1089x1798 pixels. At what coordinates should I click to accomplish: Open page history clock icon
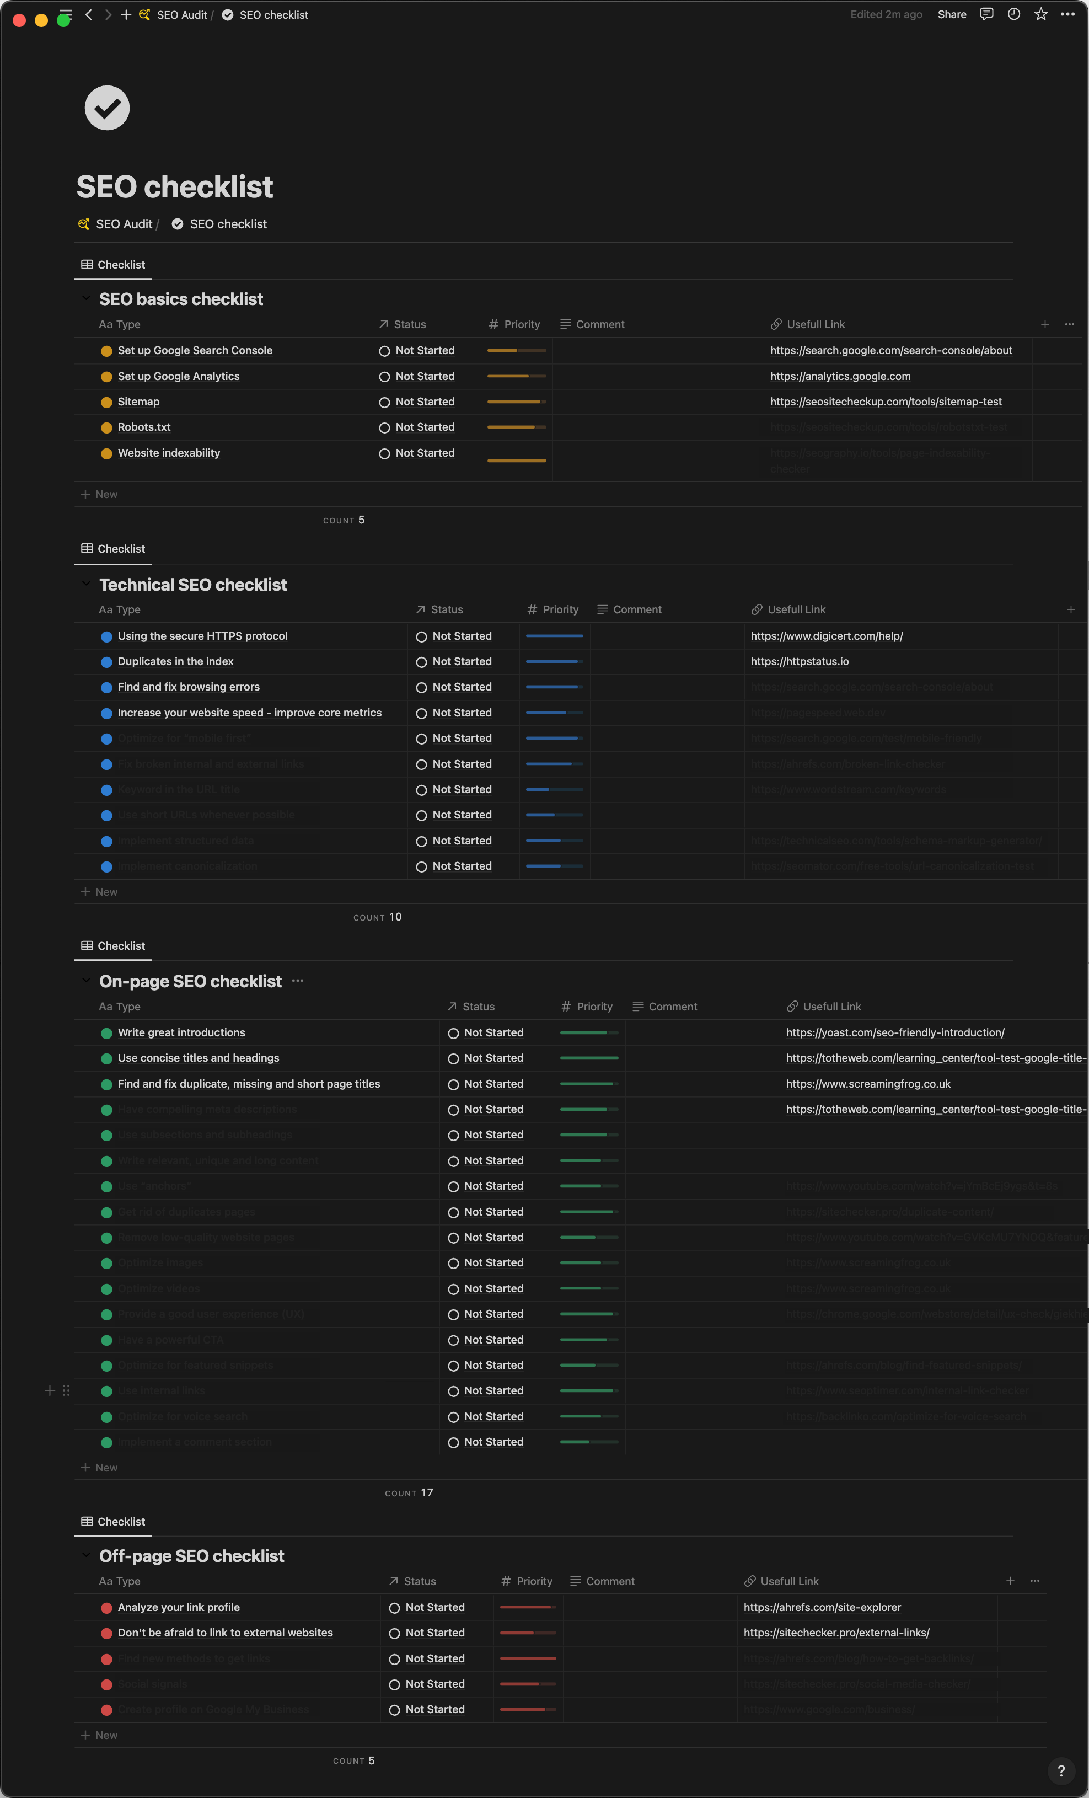point(1013,14)
